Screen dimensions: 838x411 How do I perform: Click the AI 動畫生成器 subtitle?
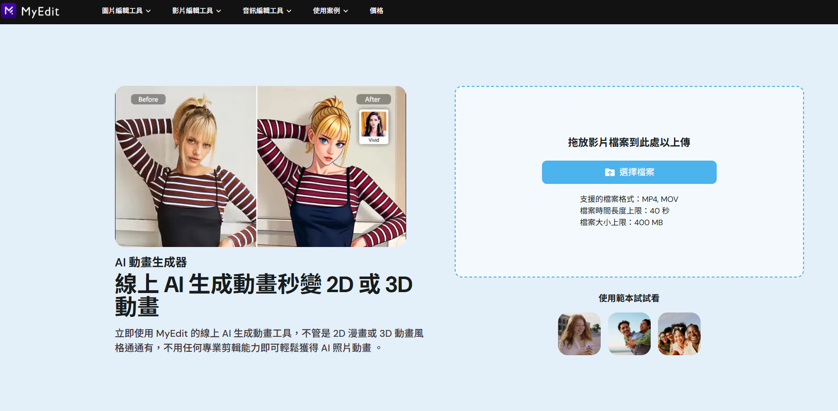[x=151, y=263]
